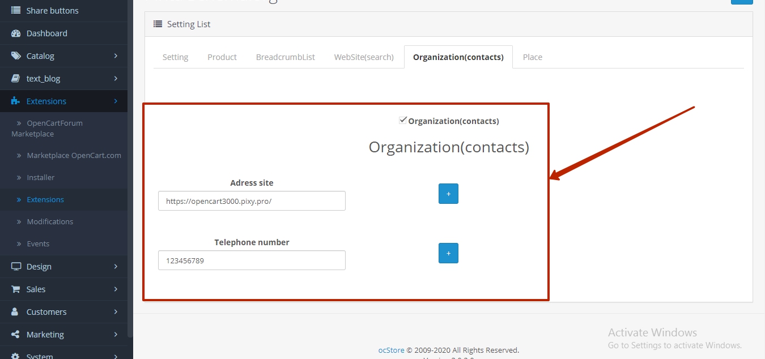This screenshot has height=359, width=765.
Task: Focus the Telephone number text field
Action: coord(252,260)
